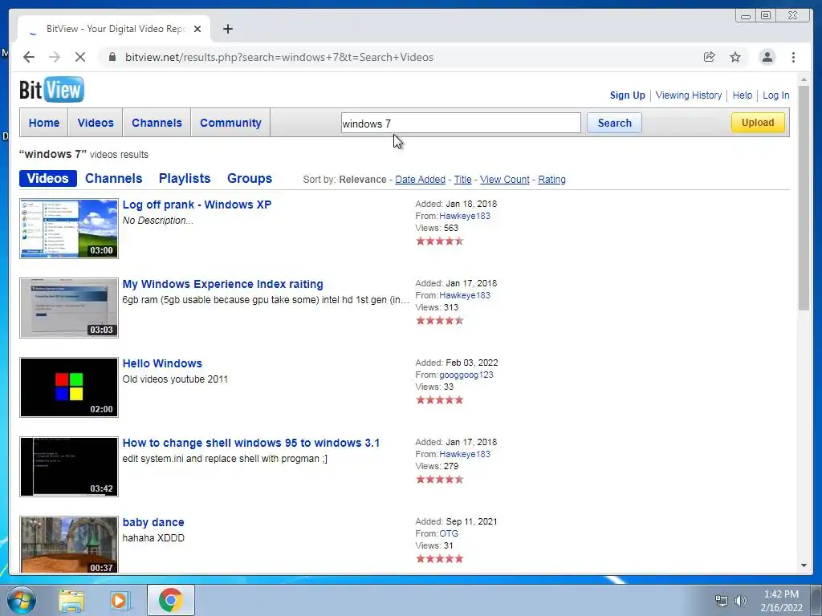Click the forward navigation arrow
822x616 pixels.
coord(55,57)
